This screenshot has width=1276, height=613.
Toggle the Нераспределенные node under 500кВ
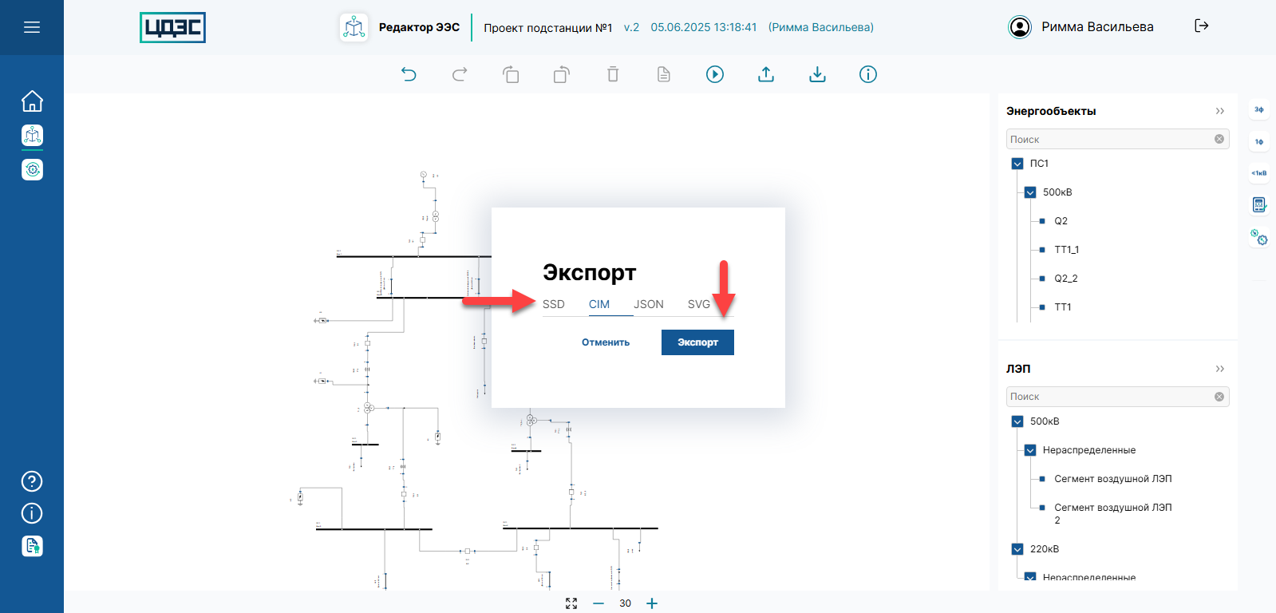click(x=1030, y=450)
